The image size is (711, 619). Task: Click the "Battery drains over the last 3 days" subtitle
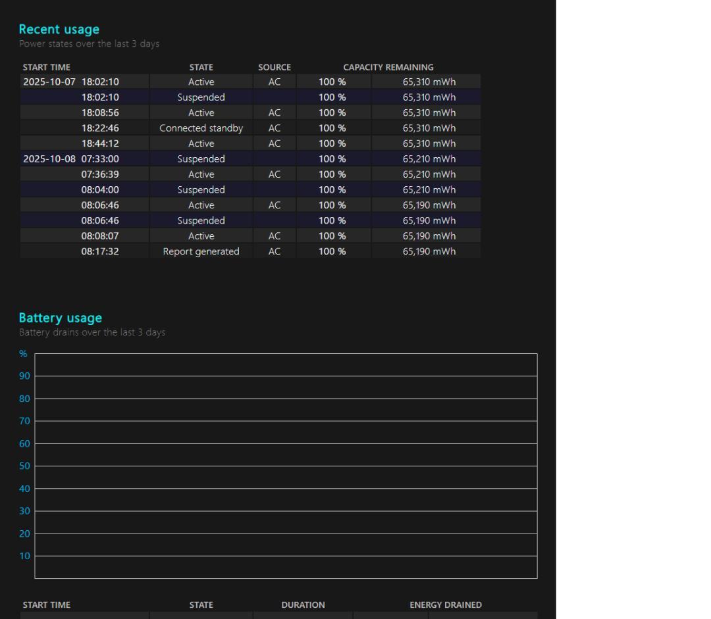[92, 333]
